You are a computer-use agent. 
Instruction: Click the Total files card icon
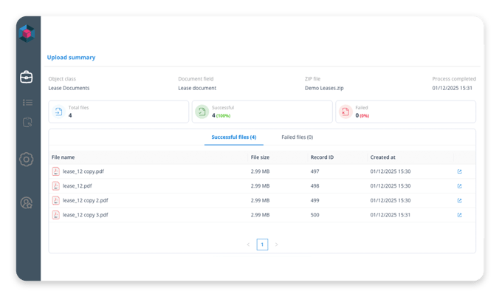(58, 112)
